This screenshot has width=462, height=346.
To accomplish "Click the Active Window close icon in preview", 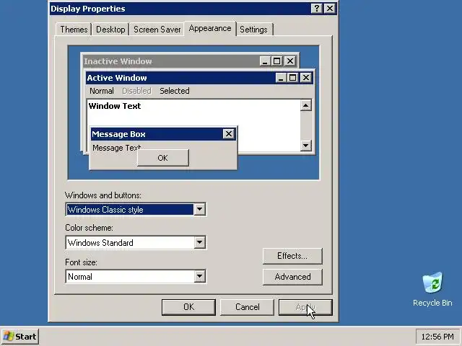I will [x=306, y=78].
